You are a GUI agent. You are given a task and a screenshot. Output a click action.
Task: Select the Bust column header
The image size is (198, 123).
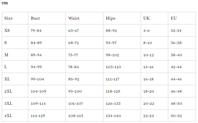pos(35,18)
